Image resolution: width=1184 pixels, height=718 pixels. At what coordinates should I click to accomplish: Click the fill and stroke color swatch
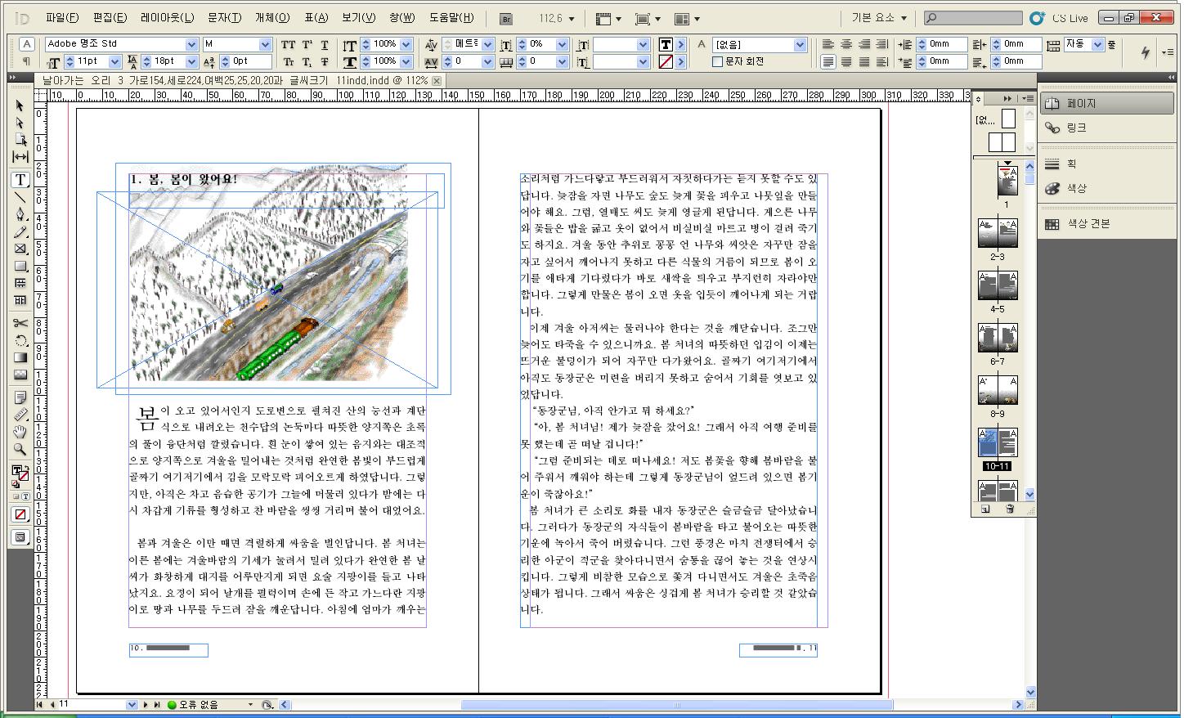point(20,473)
